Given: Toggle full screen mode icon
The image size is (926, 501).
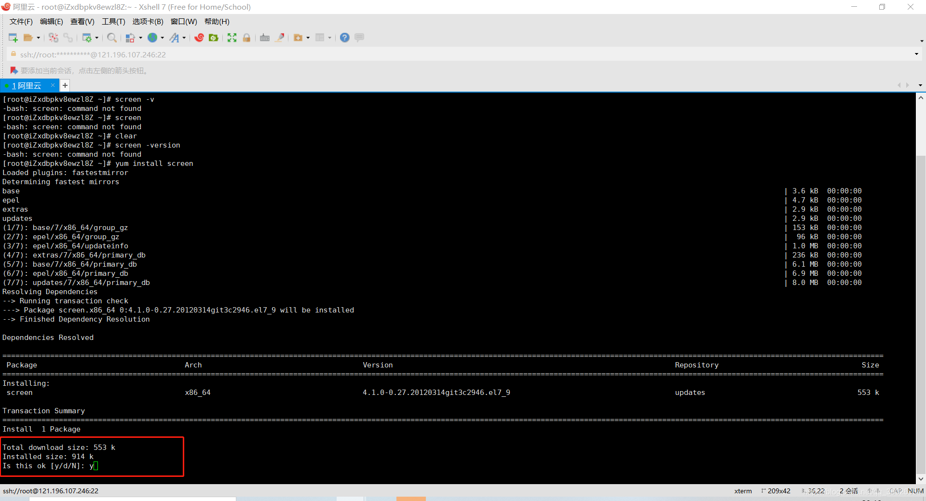Looking at the screenshot, I should coord(232,38).
